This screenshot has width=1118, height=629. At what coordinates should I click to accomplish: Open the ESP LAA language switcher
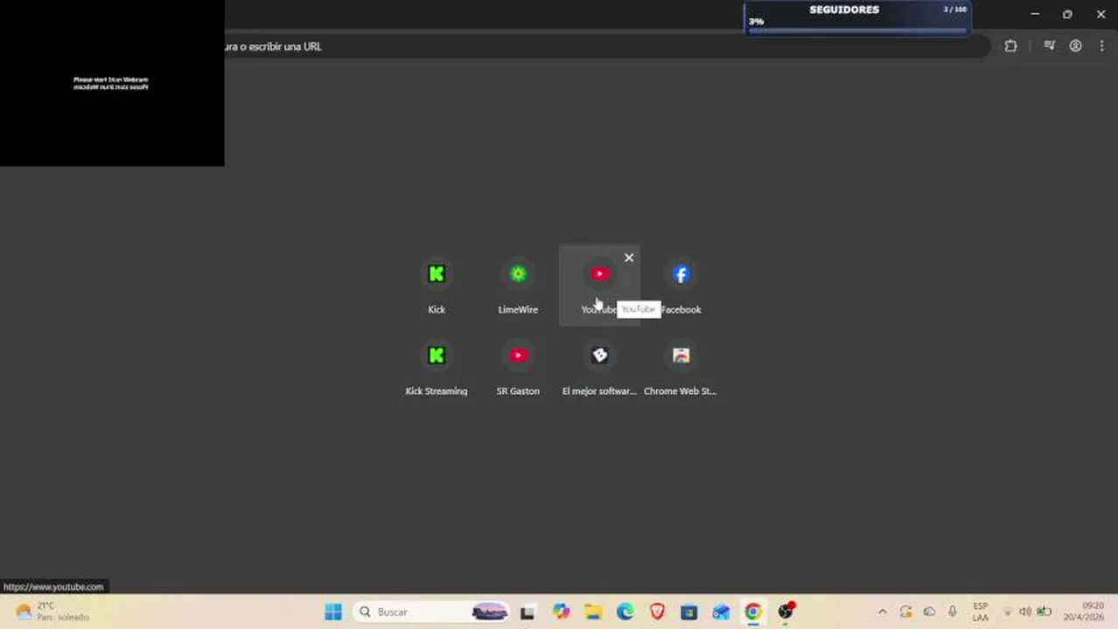981,612
